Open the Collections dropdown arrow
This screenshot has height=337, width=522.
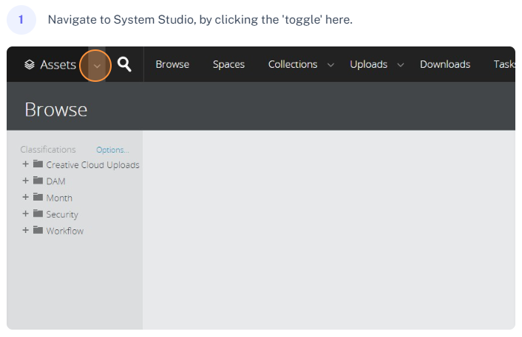[331, 65]
